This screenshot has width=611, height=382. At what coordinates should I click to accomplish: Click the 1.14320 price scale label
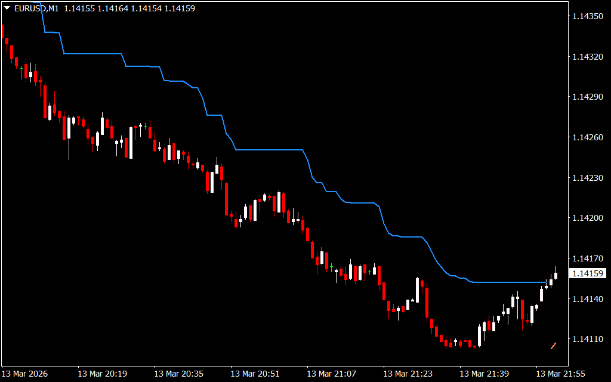pos(588,57)
